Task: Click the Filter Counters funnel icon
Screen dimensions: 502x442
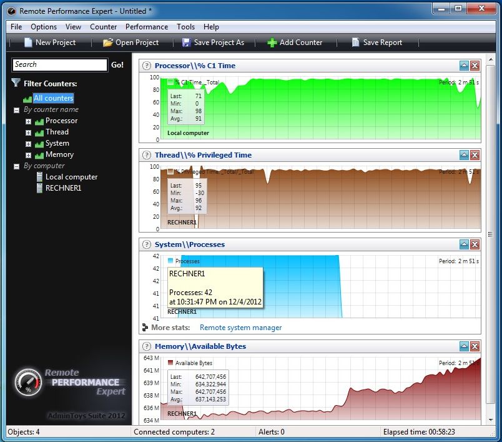Action: click(x=16, y=83)
